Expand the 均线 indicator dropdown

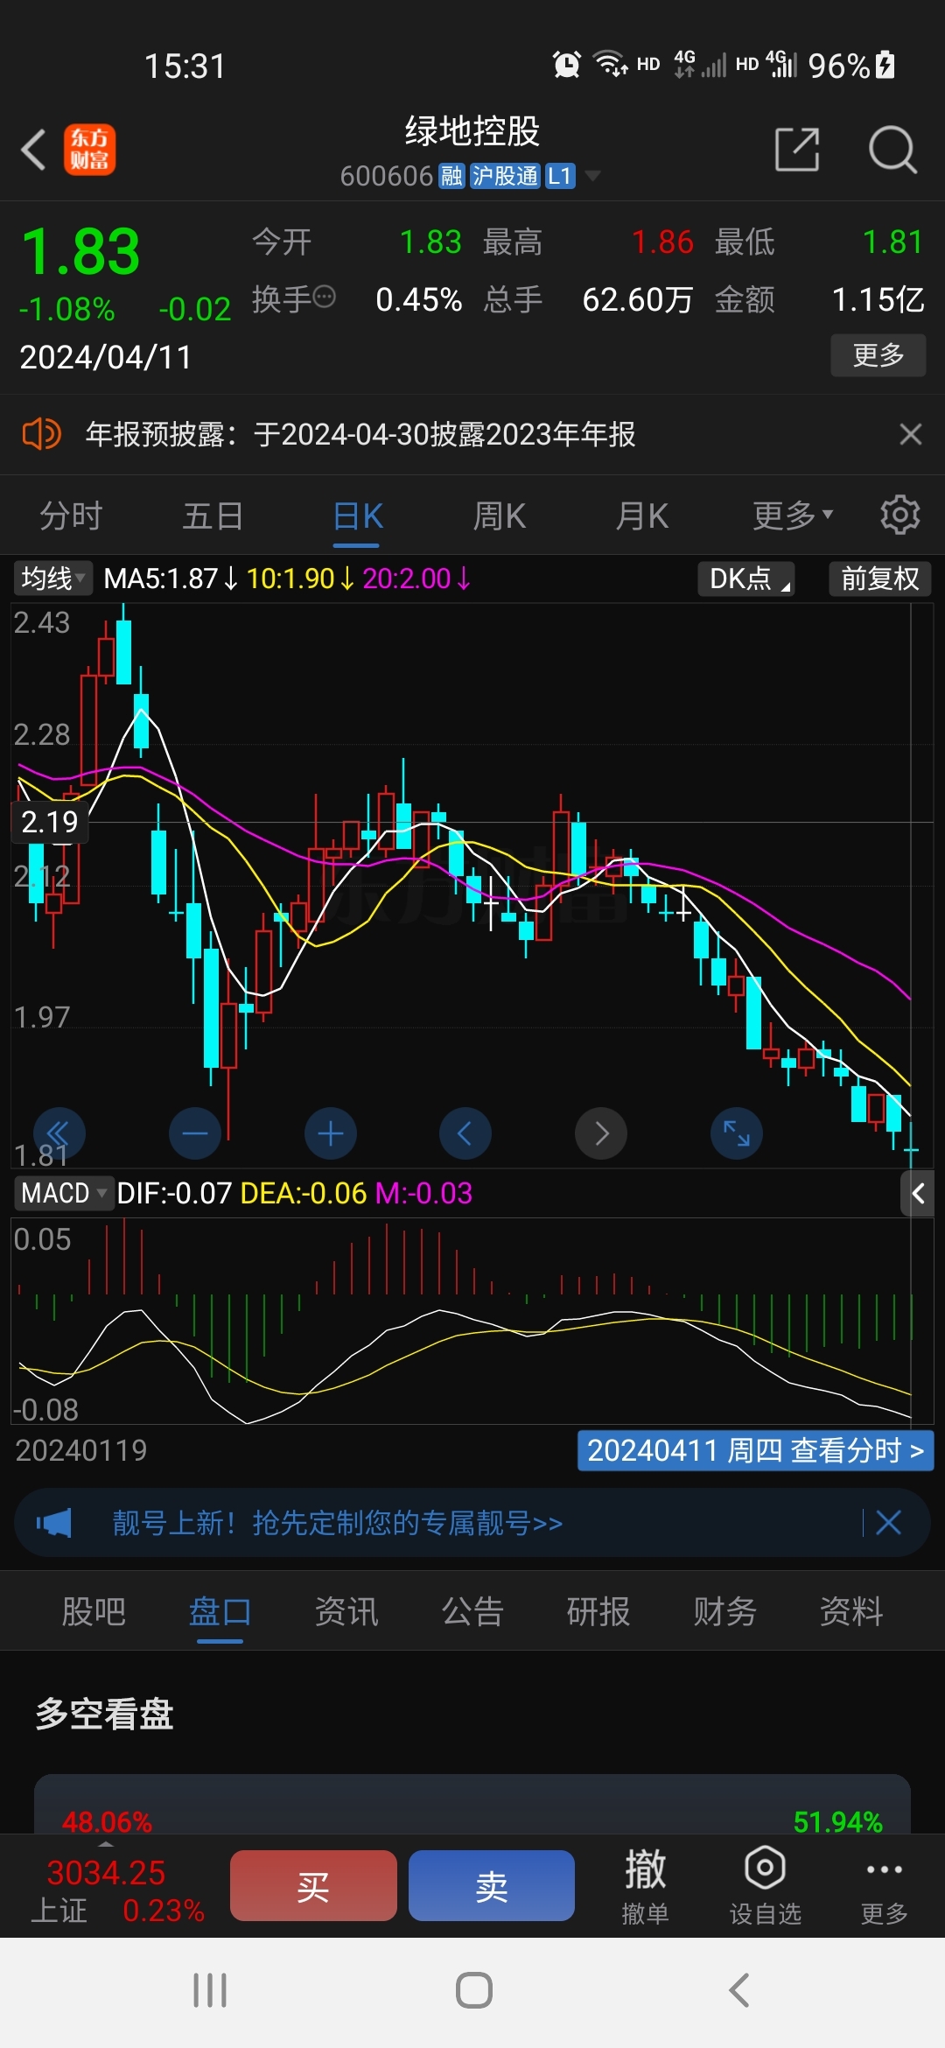pos(52,579)
